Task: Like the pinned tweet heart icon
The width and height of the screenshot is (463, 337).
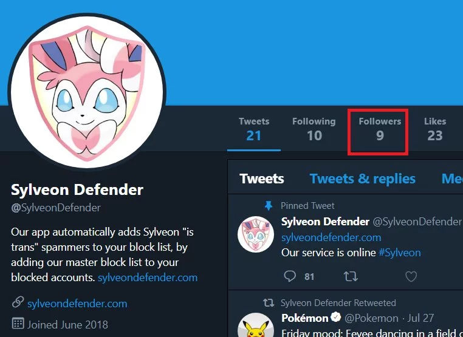Action: tap(411, 276)
